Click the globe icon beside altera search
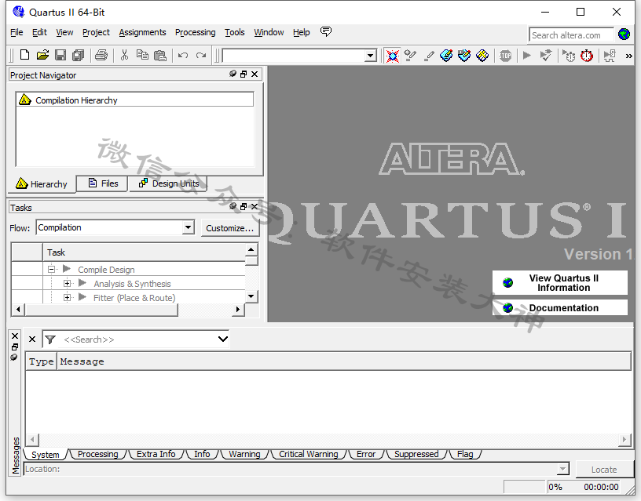 tap(625, 34)
